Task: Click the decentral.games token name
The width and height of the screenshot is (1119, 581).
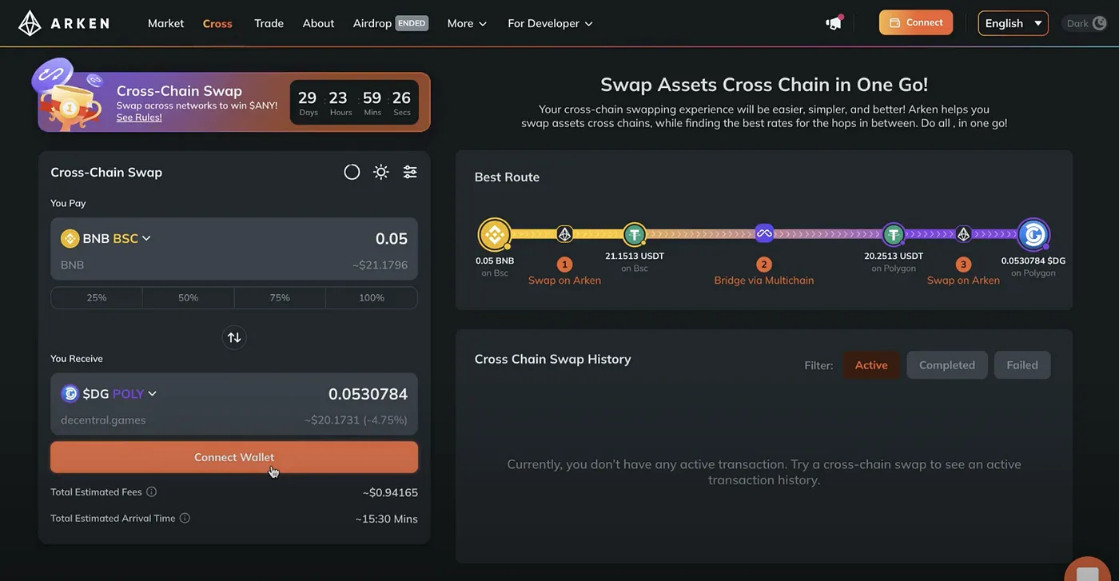Action: (x=103, y=420)
